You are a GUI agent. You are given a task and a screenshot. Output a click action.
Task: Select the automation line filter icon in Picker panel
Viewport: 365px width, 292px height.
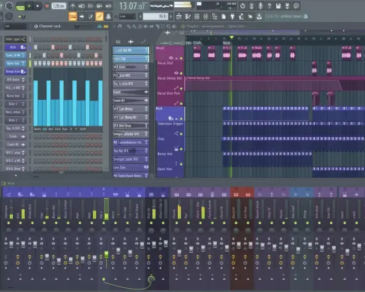click(x=144, y=42)
